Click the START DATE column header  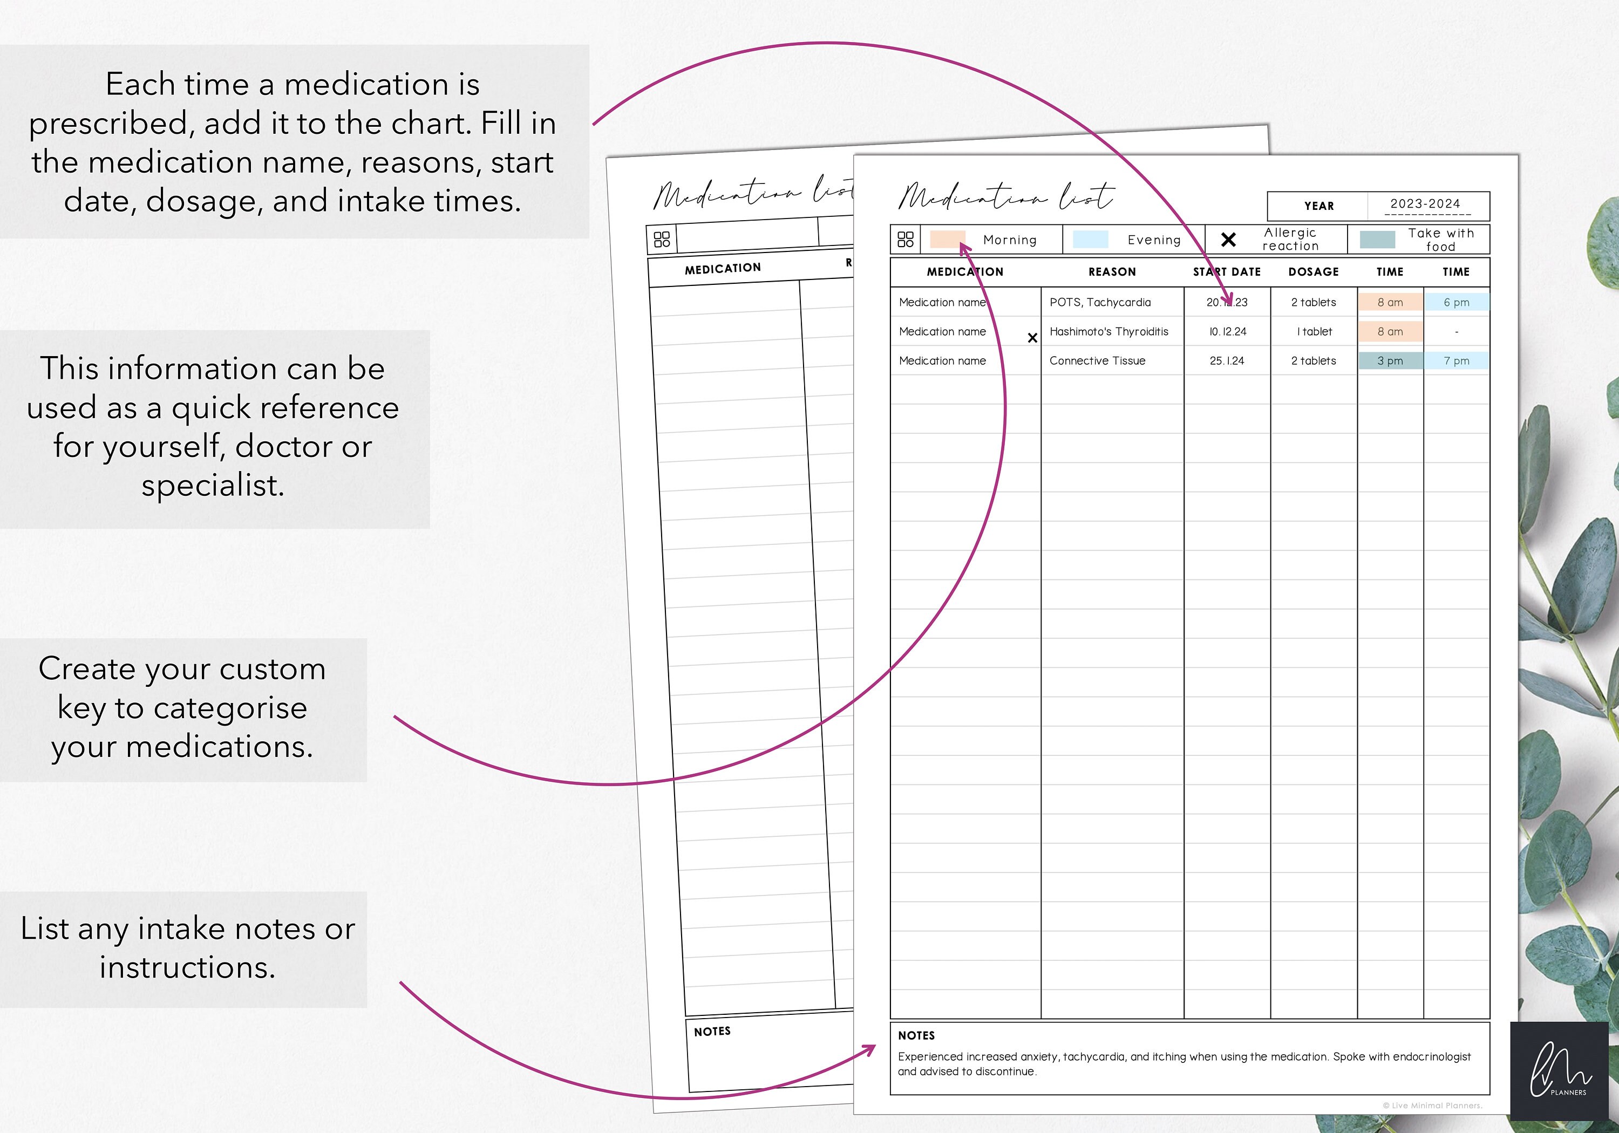pos(1227,271)
